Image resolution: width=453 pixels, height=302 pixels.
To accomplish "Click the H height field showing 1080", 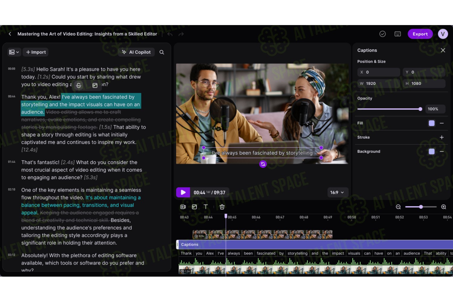I will (424, 83).
